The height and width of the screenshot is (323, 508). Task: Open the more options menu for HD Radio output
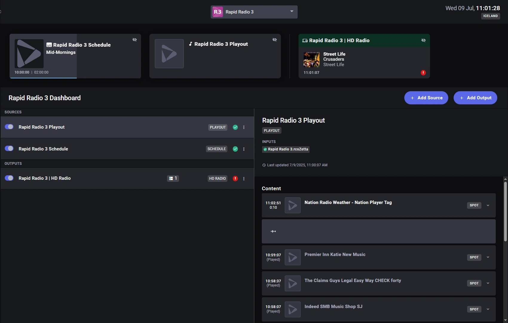(x=244, y=179)
